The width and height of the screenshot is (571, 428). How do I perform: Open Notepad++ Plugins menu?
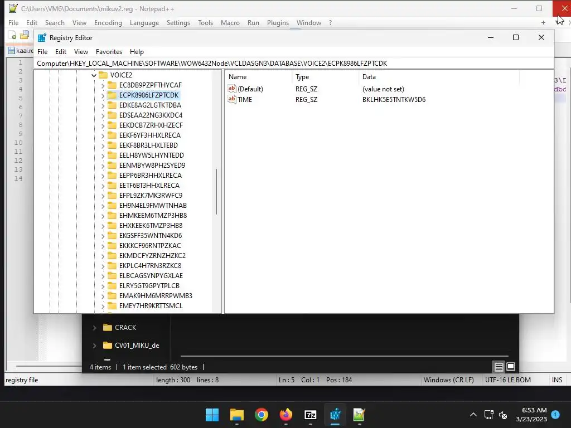click(x=278, y=22)
